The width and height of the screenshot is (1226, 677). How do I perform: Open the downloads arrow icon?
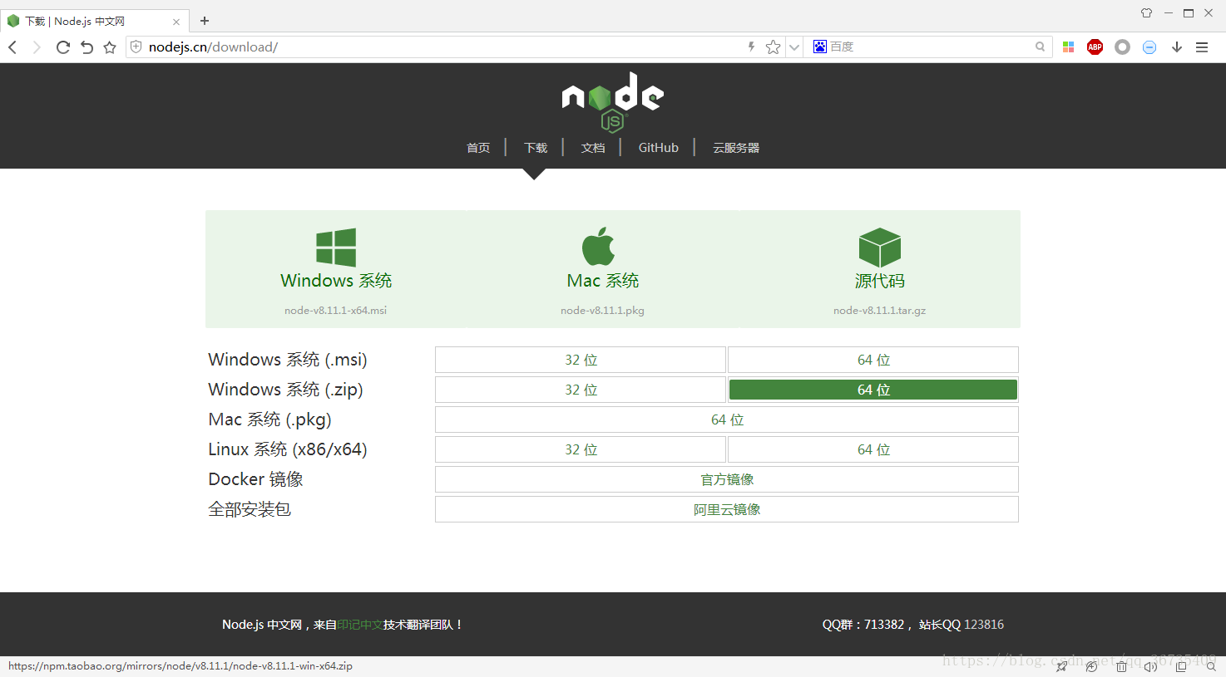pyautogui.click(x=1177, y=47)
